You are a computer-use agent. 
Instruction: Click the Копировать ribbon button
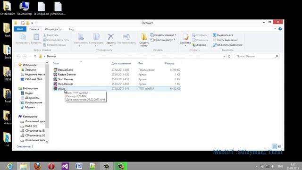(23, 39)
